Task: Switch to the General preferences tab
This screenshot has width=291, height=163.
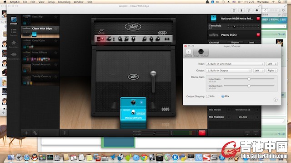Action: pyautogui.click(x=188, y=53)
